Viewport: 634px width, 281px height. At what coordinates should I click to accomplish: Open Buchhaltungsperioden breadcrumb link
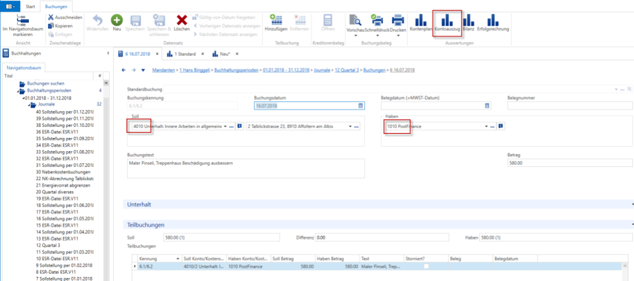coord(237,70)
